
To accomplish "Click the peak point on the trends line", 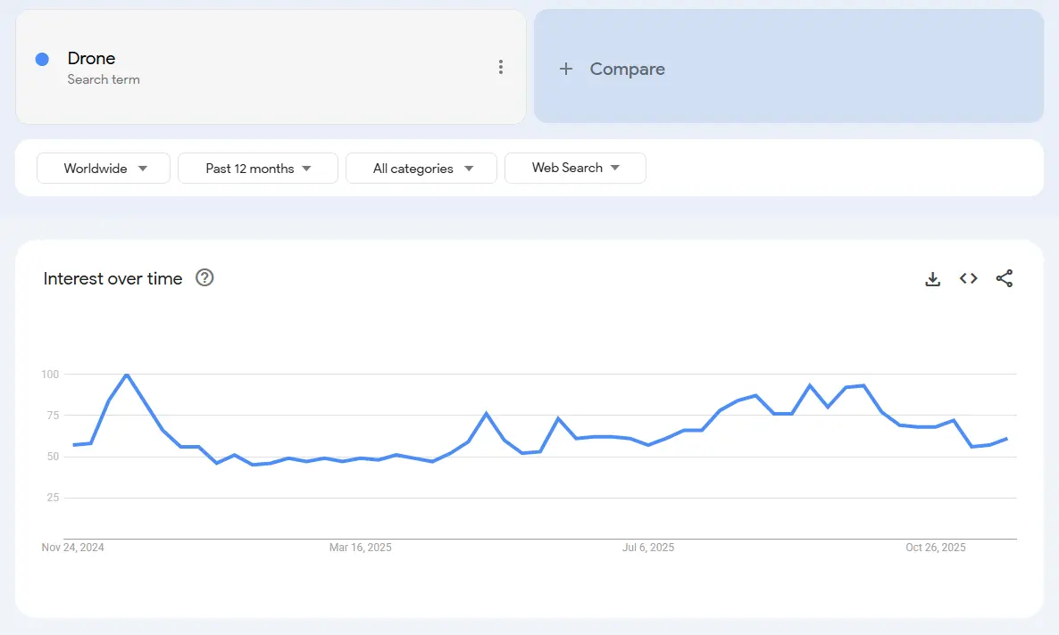I will pos(127,376).
